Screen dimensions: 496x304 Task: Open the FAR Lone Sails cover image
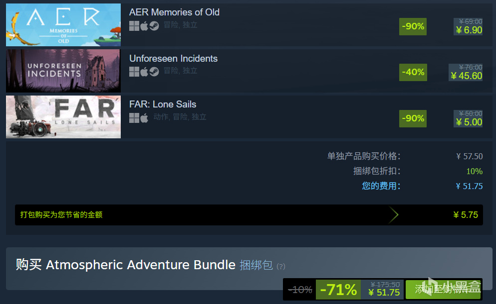[63, 117]
